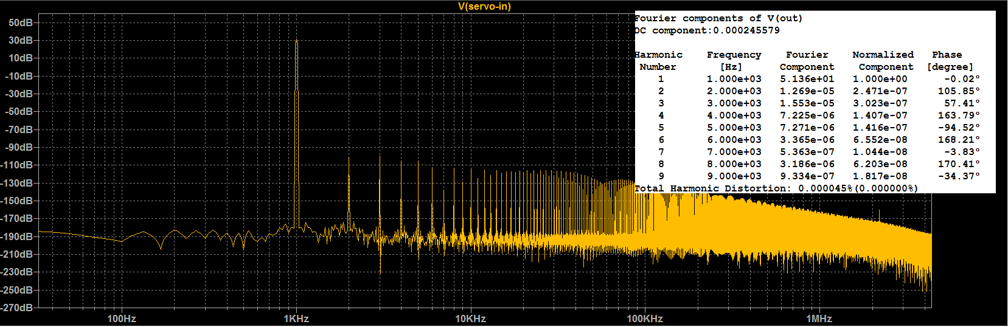Select the frequency cell 5.000e+03
1008x327 pixels.
pyautogui.click(x=734, y=128)
